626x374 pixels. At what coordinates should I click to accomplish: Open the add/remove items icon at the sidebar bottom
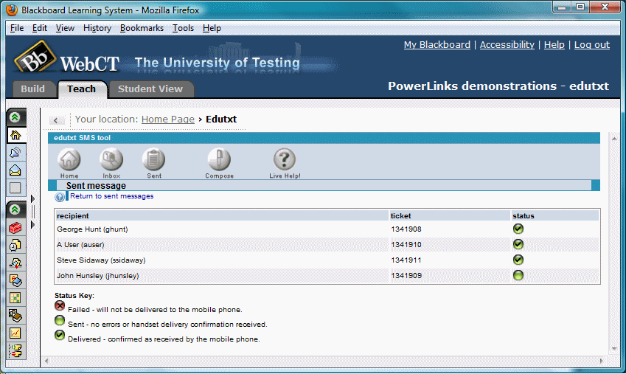[15, 351]
